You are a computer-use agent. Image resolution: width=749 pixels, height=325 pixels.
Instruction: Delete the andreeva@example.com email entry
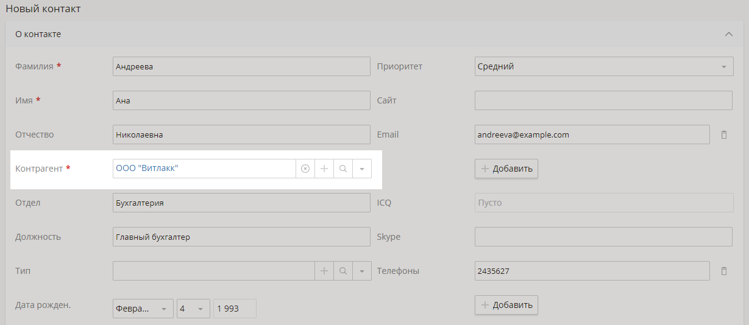tap(724, 135)
